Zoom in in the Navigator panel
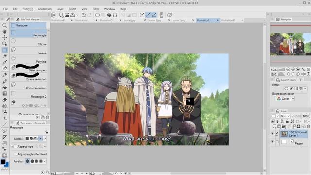This screenshot has height=175, width=311. (x=293, y=69)
